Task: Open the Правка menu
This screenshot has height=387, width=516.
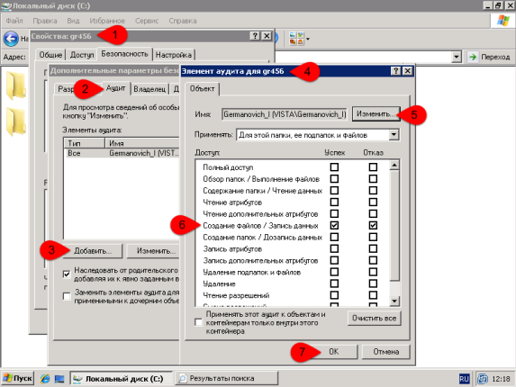Action: 45,21
